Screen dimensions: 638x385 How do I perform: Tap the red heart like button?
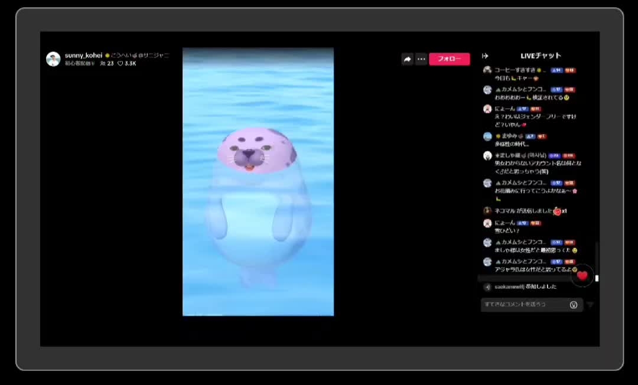point(582,275)
